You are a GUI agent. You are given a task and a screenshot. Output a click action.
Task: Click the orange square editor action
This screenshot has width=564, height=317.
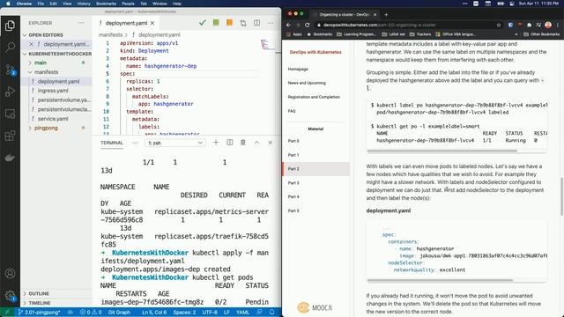(x=229, y=23)
